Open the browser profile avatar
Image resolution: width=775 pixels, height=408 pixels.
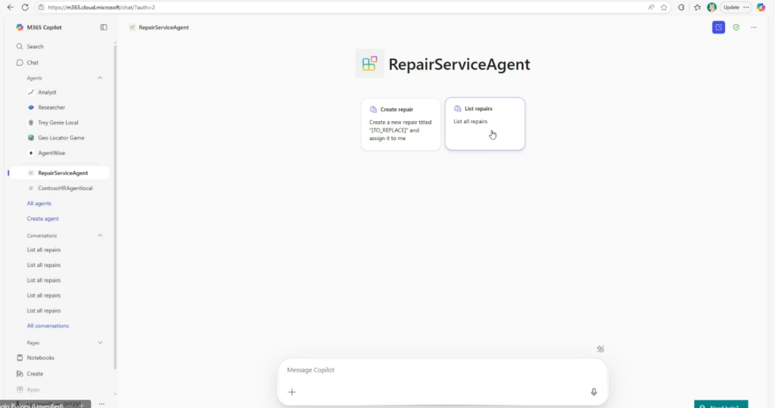pyautogui.click(x=711, y=8)
